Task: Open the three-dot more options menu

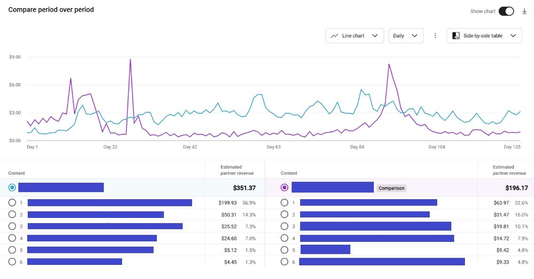Action: [x=435, y=36]
